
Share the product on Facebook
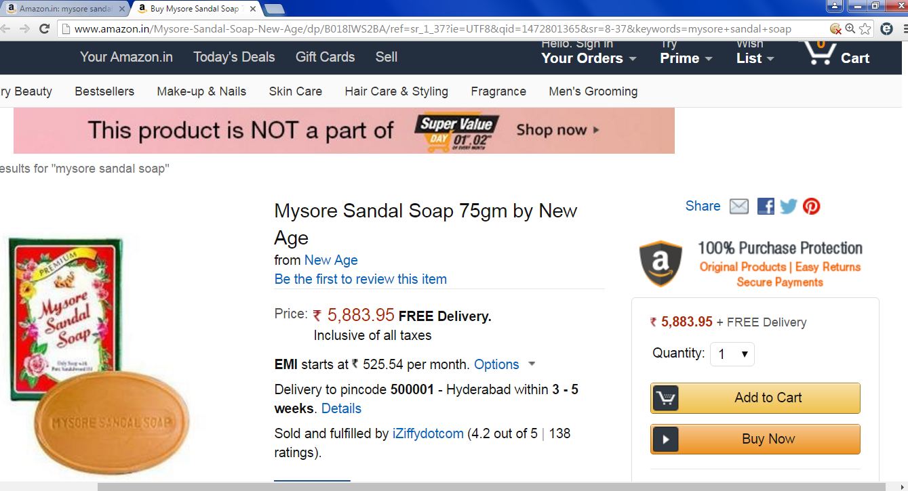point(766,207)
